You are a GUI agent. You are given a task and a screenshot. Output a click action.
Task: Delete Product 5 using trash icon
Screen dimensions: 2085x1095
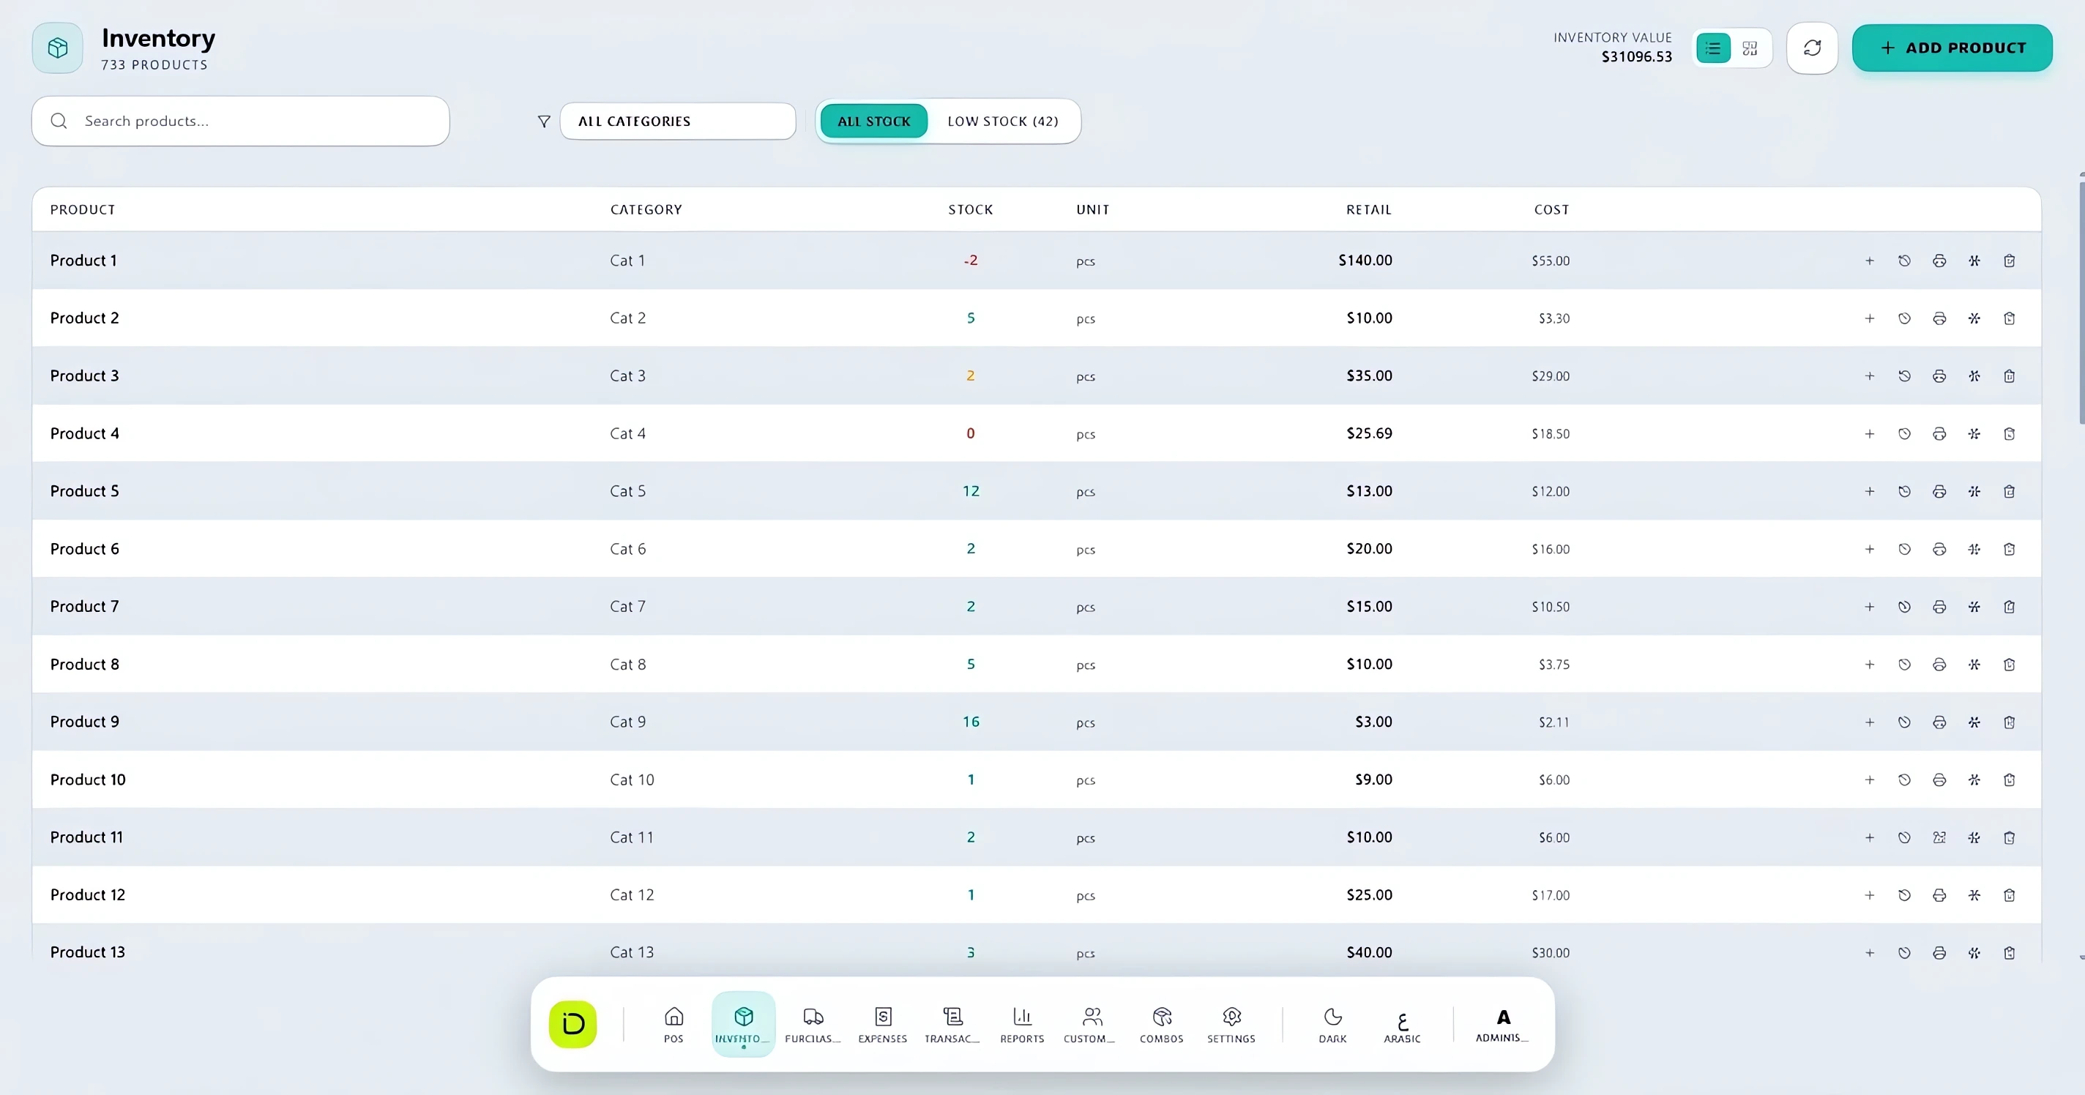click(x=2009, y=491)
